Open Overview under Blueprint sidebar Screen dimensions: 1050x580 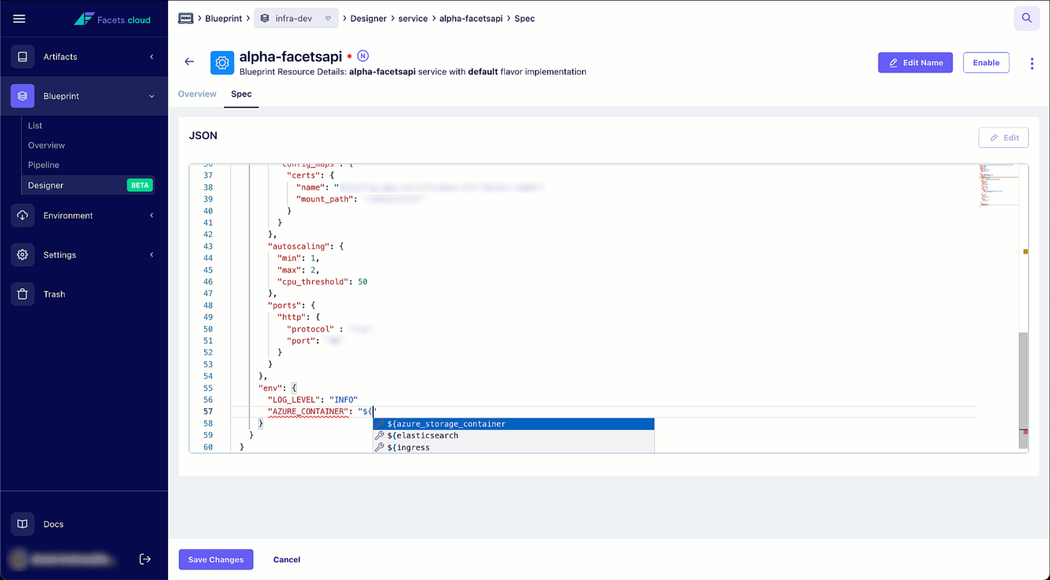click(x=46, y=145)
